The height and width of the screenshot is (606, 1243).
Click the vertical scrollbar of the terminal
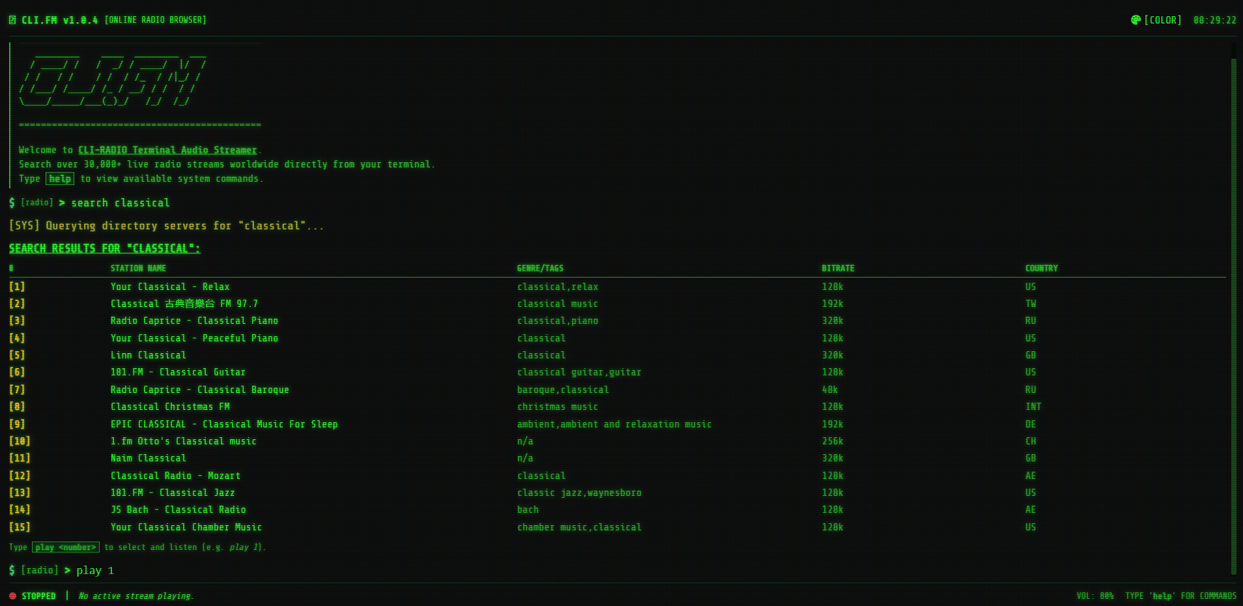click(1233, 316)
